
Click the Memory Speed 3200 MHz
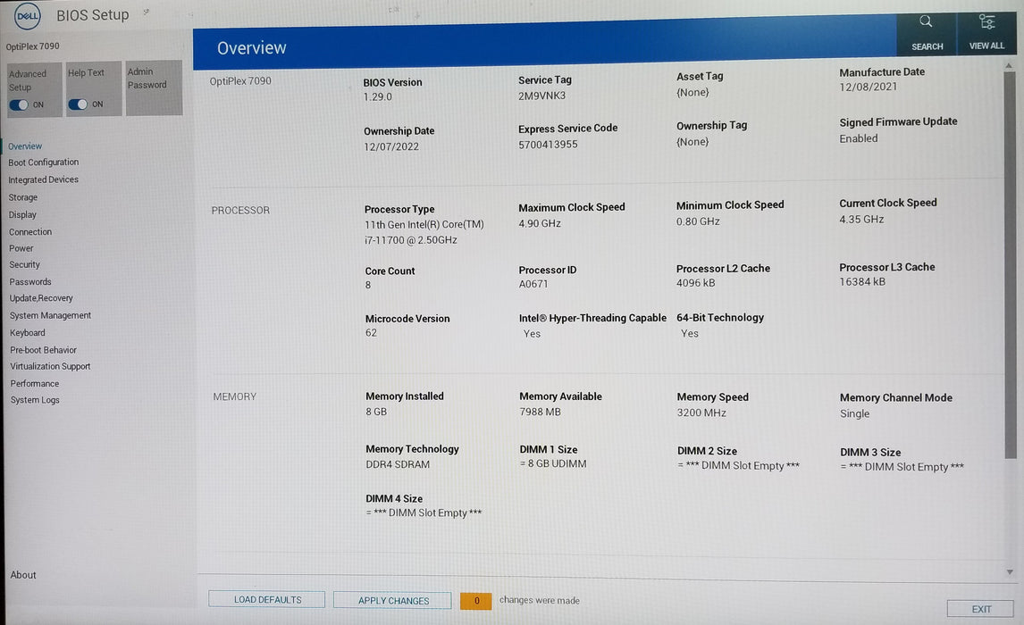coord(701,412)
